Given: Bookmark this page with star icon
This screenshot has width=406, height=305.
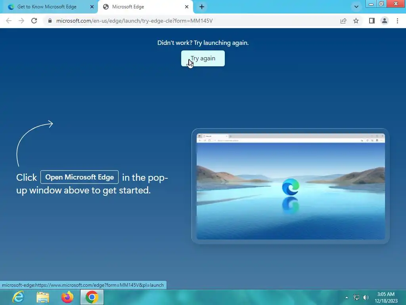Looking at the screenshot, I should pyautogui.click(x=356, y=21).
